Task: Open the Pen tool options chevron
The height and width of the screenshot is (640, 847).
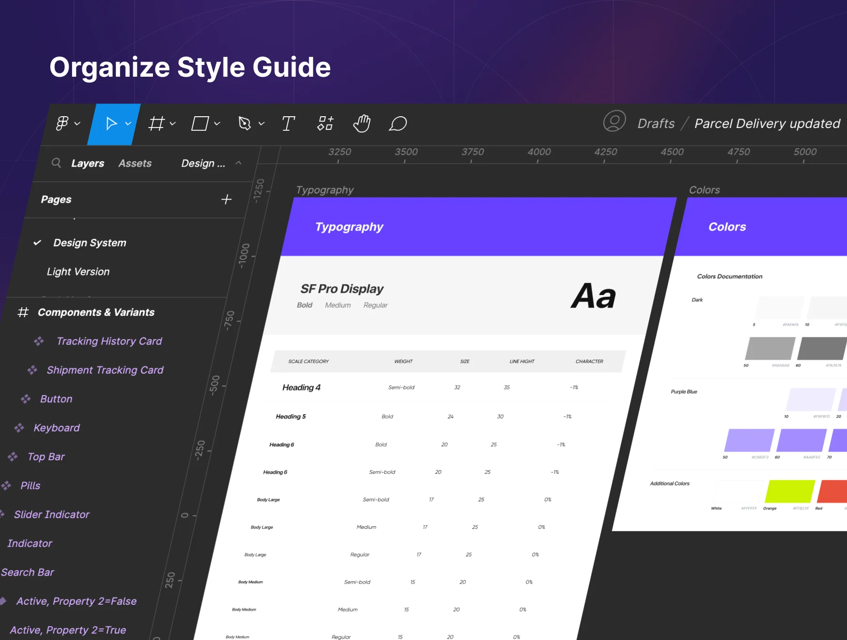Action: pos(262,123)
